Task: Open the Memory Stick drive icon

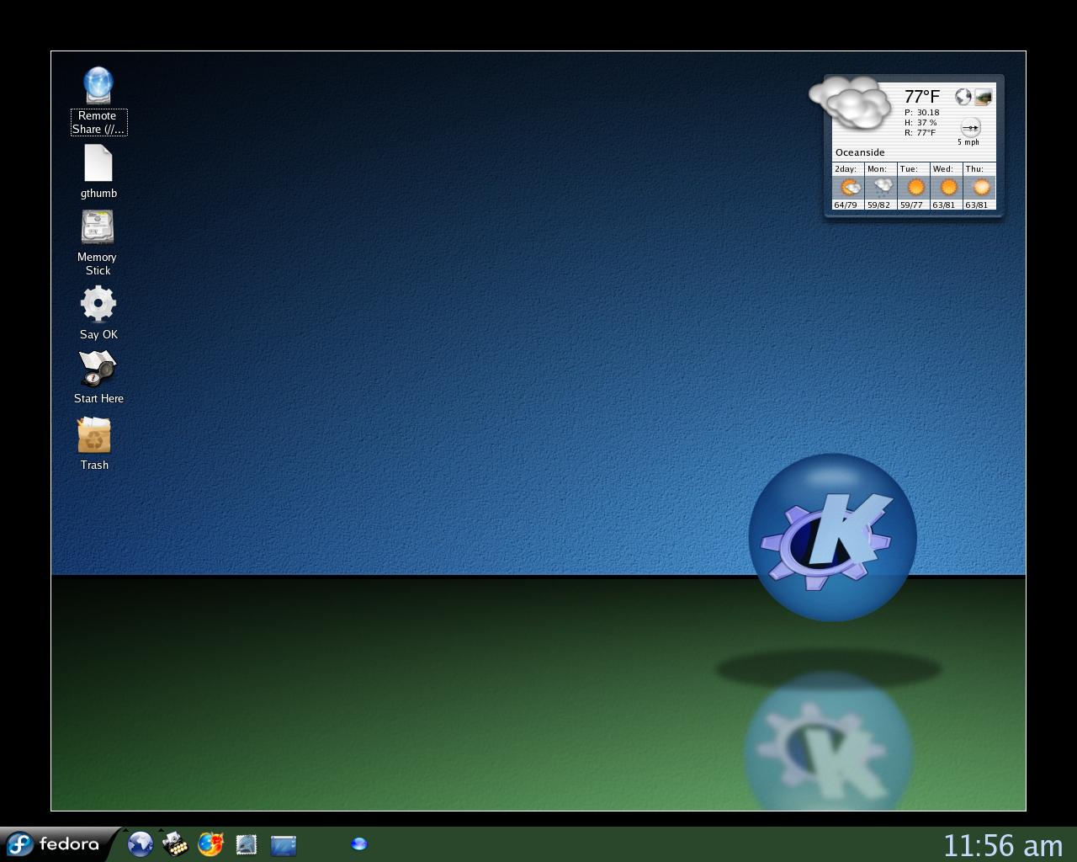Action: (98, 227)
